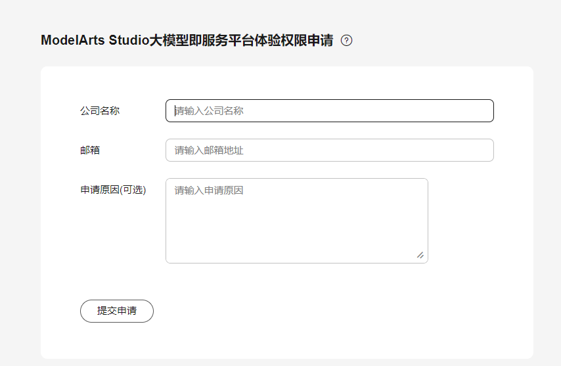Select the company name text box
The height and width of the screenshot is (366, 561).
(x=329, y=111)
